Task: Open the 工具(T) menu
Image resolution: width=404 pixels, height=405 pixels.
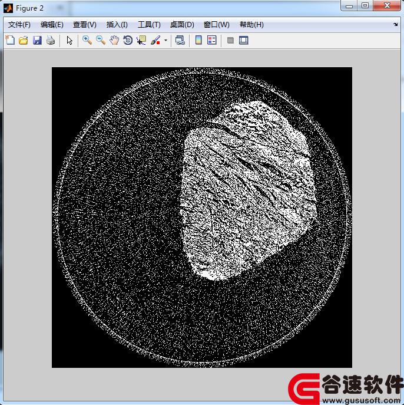Action: click(x=149, y=25)
